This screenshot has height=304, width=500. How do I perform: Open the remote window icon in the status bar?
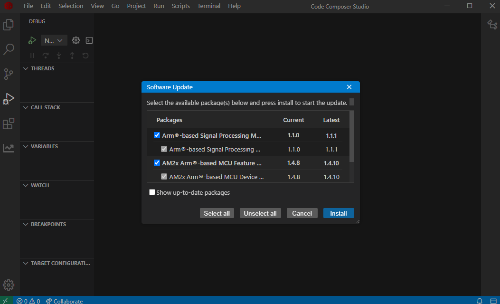coord(5,301)
